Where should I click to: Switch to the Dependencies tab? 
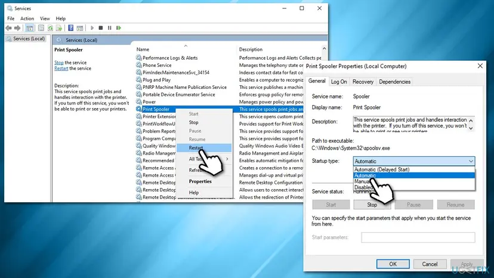[394, 82]
